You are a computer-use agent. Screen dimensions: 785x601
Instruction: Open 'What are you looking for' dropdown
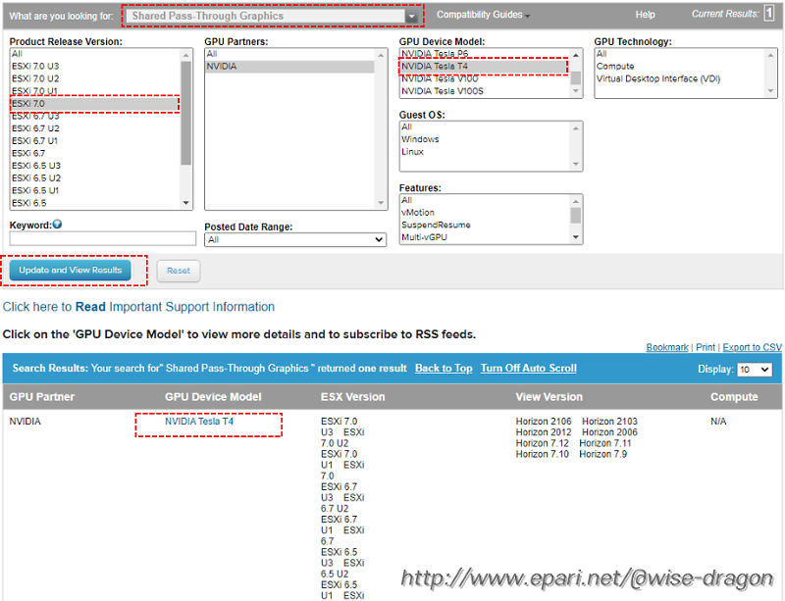(273, 16)
